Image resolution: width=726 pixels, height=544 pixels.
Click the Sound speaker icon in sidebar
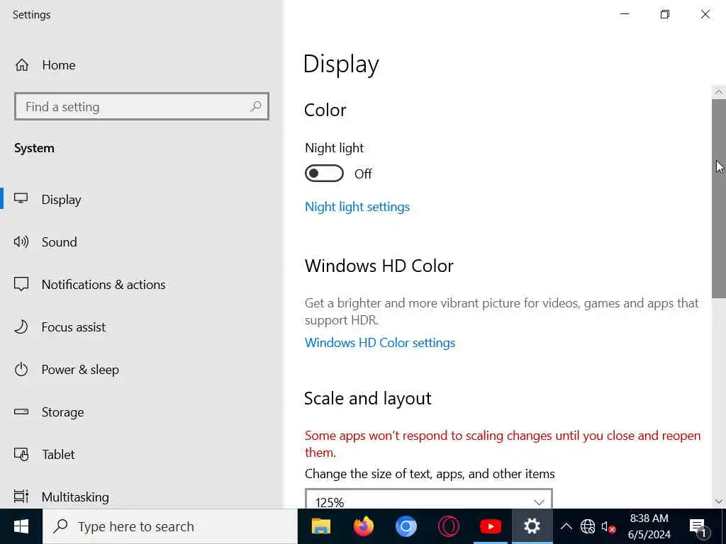(21, 242)
